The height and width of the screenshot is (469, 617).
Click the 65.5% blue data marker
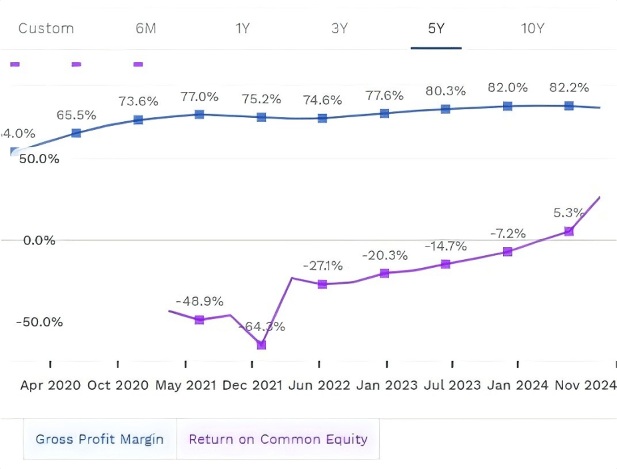point(76,133)
